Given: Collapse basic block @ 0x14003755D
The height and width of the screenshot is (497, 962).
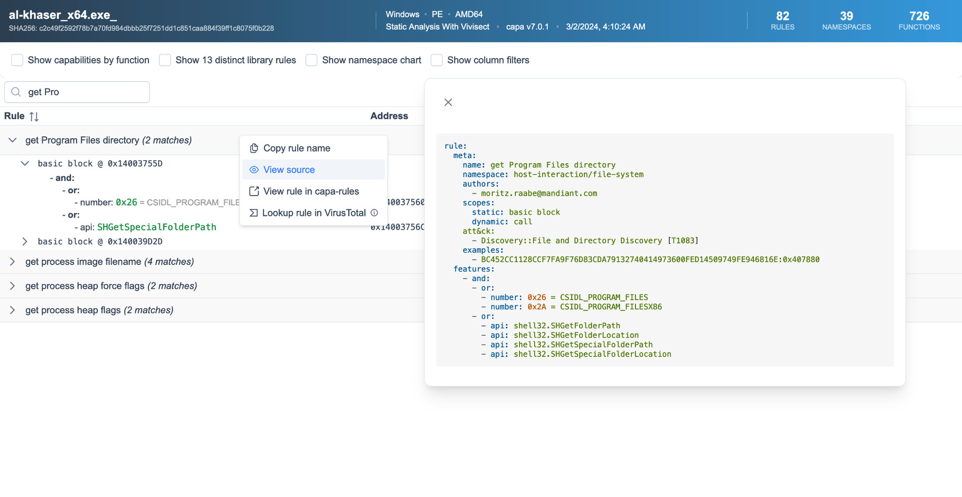Looking at the screenshot, I should click(25, 163).
